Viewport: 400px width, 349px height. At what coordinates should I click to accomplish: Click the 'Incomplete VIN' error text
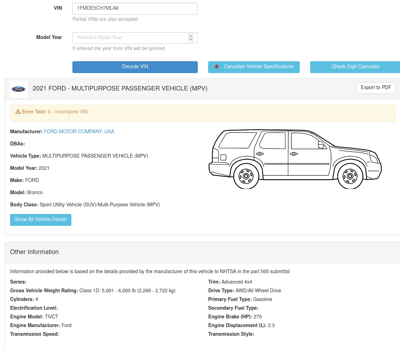(71, 112)
